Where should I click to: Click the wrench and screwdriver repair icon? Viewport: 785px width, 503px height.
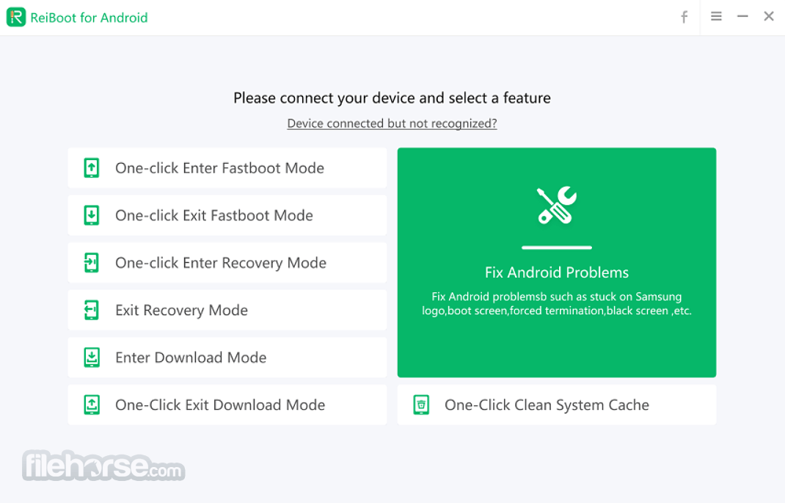[x=557, y=205]
